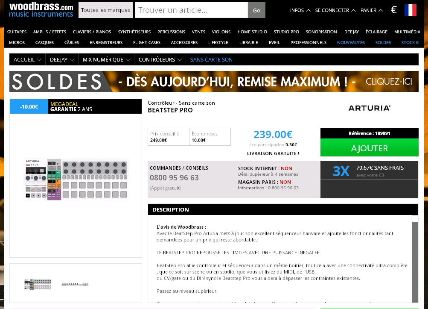Click the Arturia brand logo
Viewport: 428px width, 309px height.
[x=369, y=108]
